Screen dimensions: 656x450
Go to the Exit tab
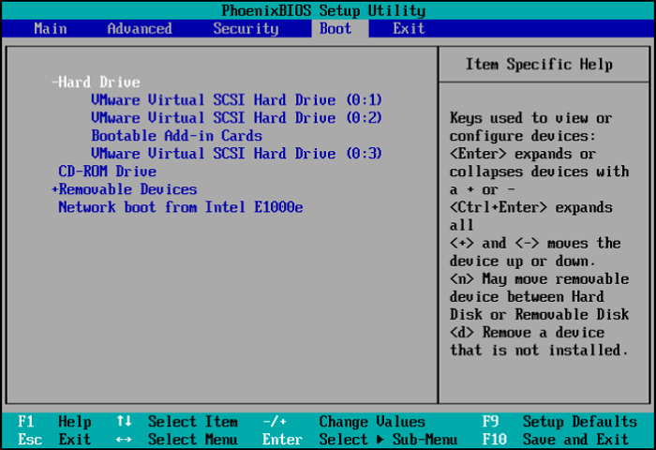[409, 28]
